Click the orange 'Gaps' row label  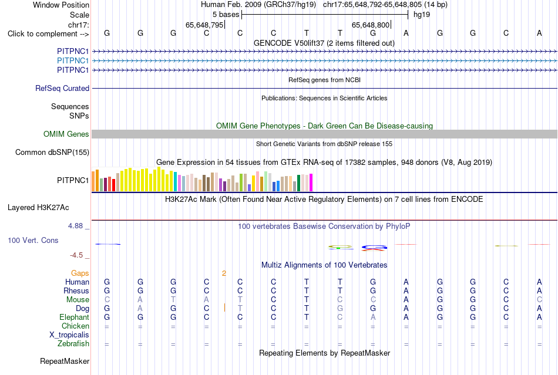point(80,273)
